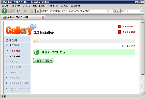Open the 설치 도움말 link

point(128,26)
